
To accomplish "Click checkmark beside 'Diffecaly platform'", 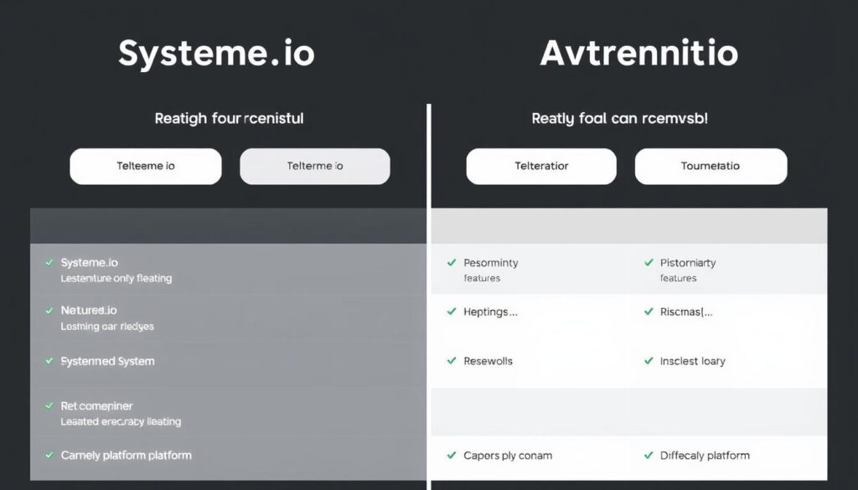I will (x=649, y=455).
